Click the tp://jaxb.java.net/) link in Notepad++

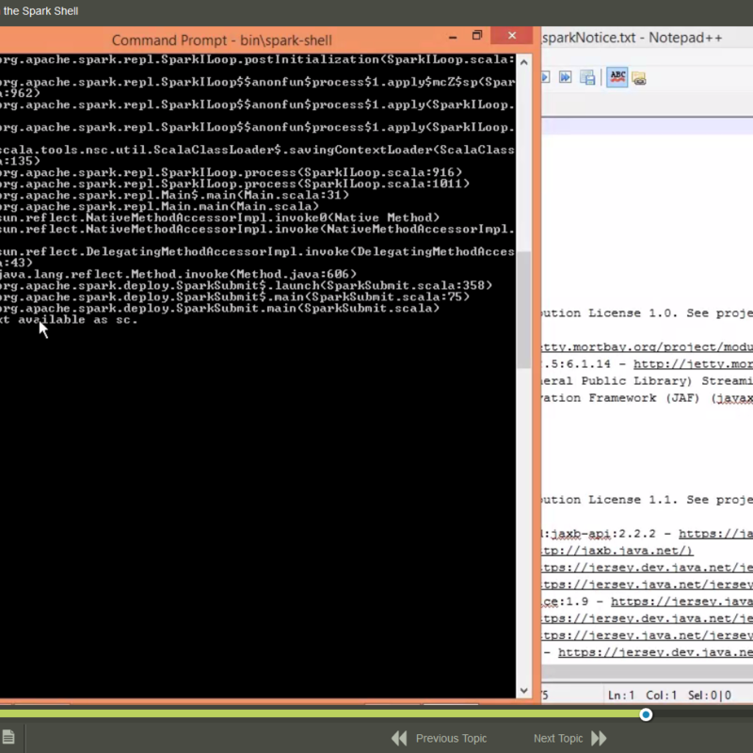(617, 551)
